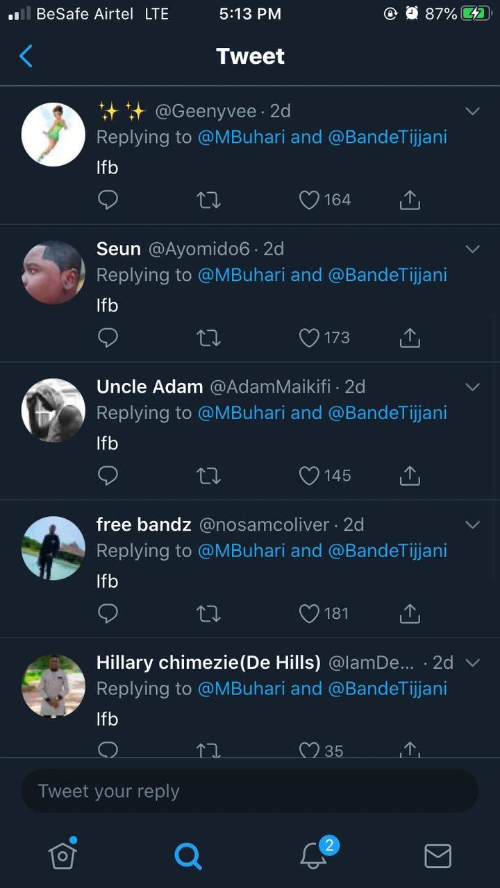Retweet free bandz's reply

click(208, 614)
